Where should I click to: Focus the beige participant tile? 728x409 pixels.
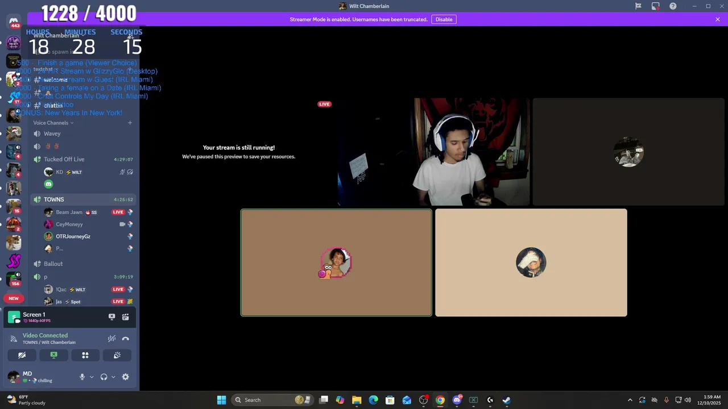coord(531,262)
